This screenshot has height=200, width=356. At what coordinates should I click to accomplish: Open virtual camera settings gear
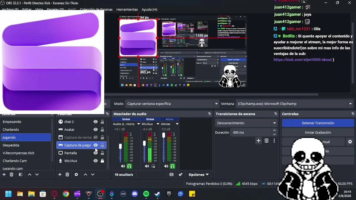point(350,142)
